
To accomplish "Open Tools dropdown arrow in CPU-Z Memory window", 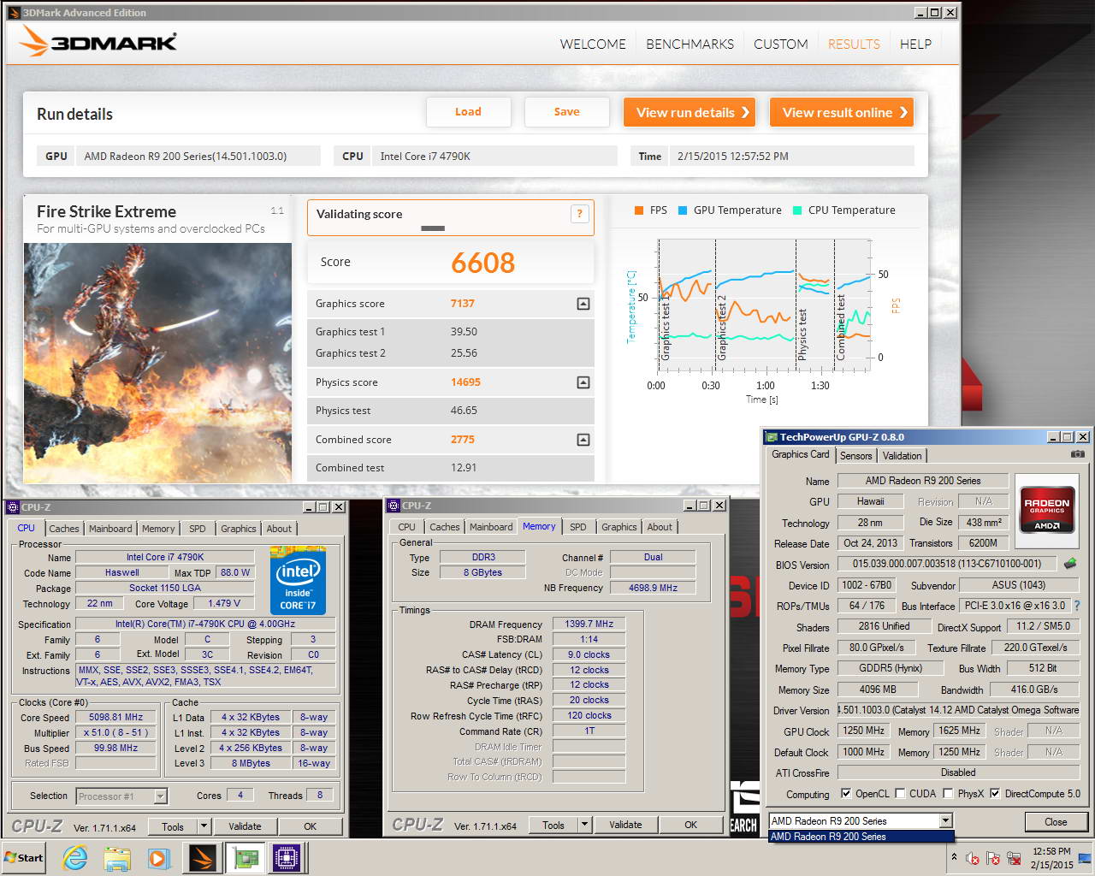I will (x=584, y=826).
